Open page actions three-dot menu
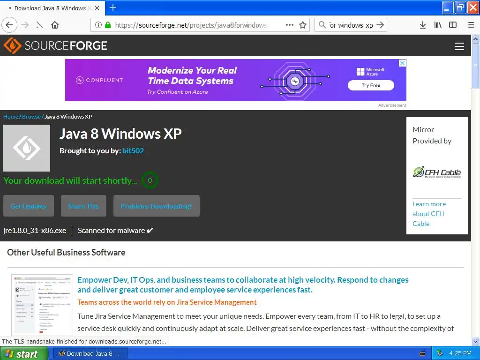The image size is (480, 360). [x=290, y=25]
